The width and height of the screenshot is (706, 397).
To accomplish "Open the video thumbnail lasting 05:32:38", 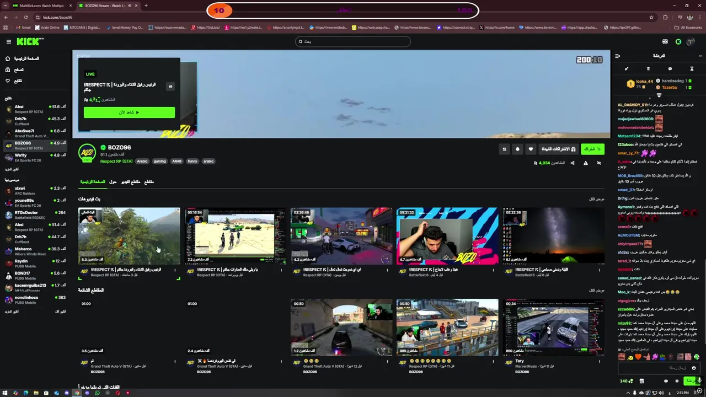I will (x=553, y=236).
